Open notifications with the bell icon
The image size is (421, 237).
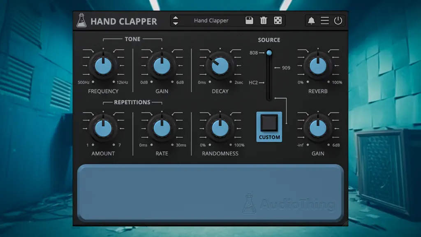click(311, 21)
